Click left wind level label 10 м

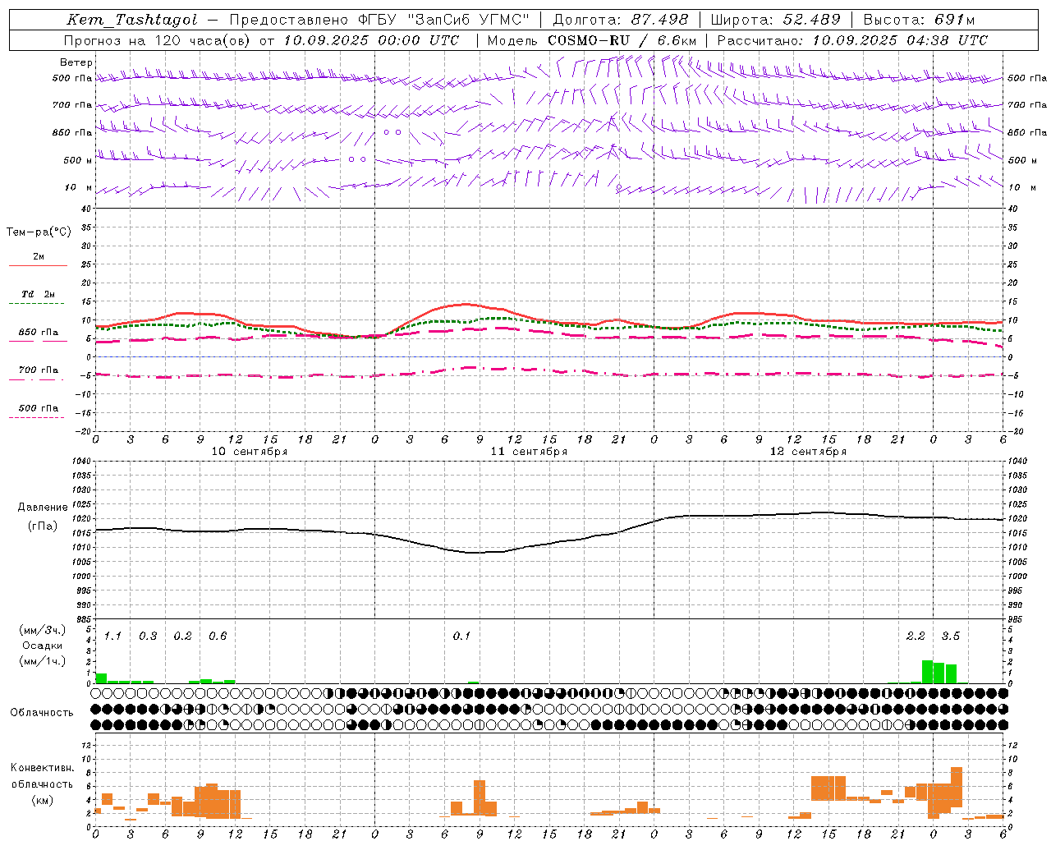pos(78,187)
